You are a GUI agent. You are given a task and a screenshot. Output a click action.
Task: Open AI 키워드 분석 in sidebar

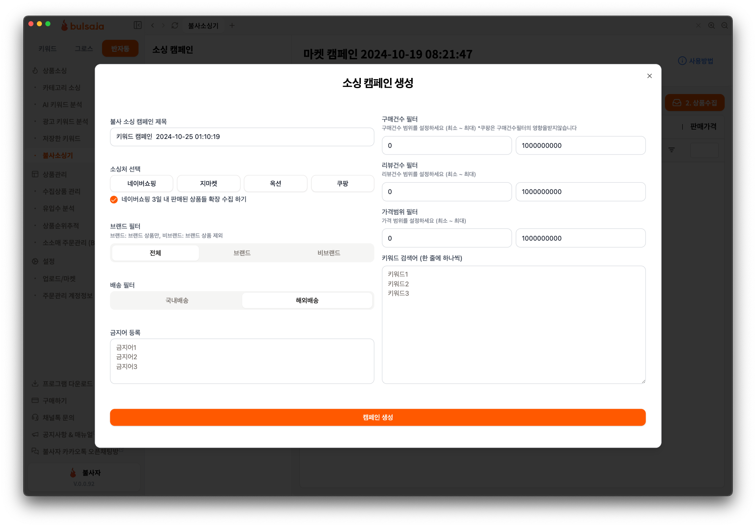click(x=62, y=105)
